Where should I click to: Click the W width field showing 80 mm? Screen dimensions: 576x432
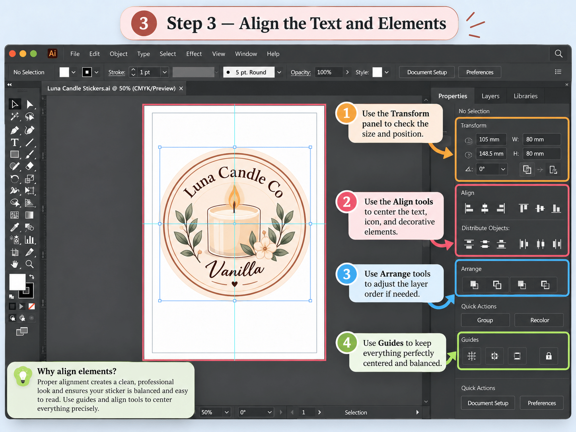(x=542, y=140)
